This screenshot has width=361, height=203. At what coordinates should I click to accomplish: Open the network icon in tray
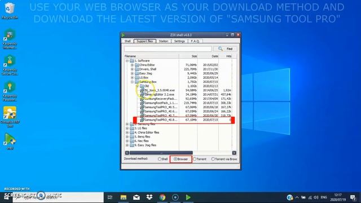point(310,197)
